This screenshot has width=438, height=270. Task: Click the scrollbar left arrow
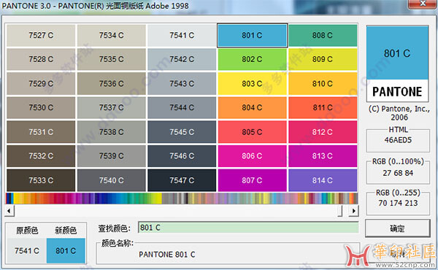pyautogui.click(x=9, y=211)
